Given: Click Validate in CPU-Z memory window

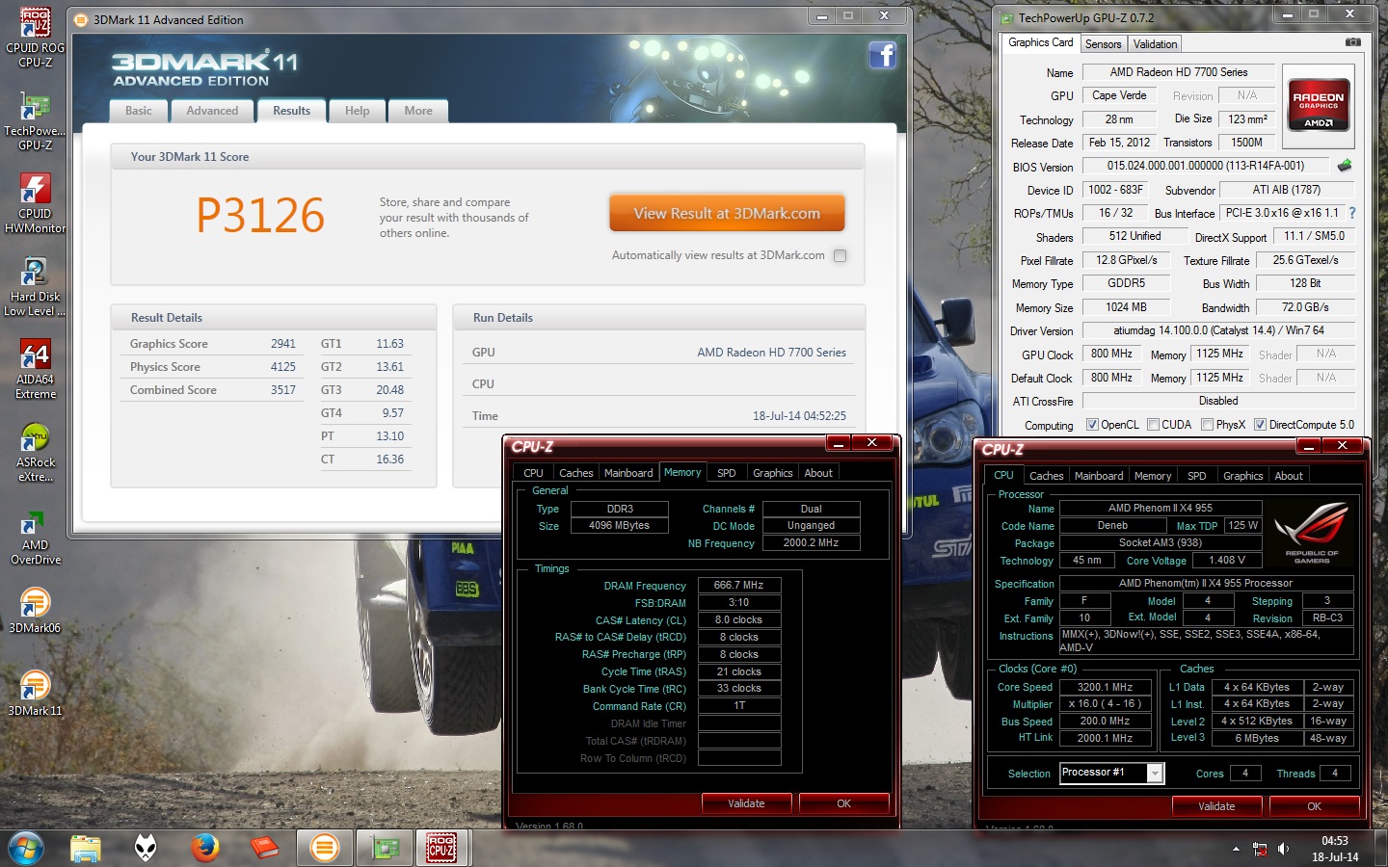Looking at the screenshot, I should [x=746, y=803].
